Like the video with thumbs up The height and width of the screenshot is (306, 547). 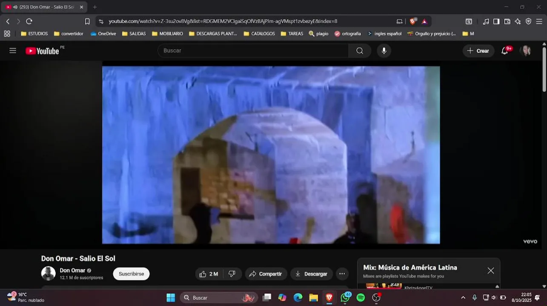pyautogui.click(x=209, y=274)
